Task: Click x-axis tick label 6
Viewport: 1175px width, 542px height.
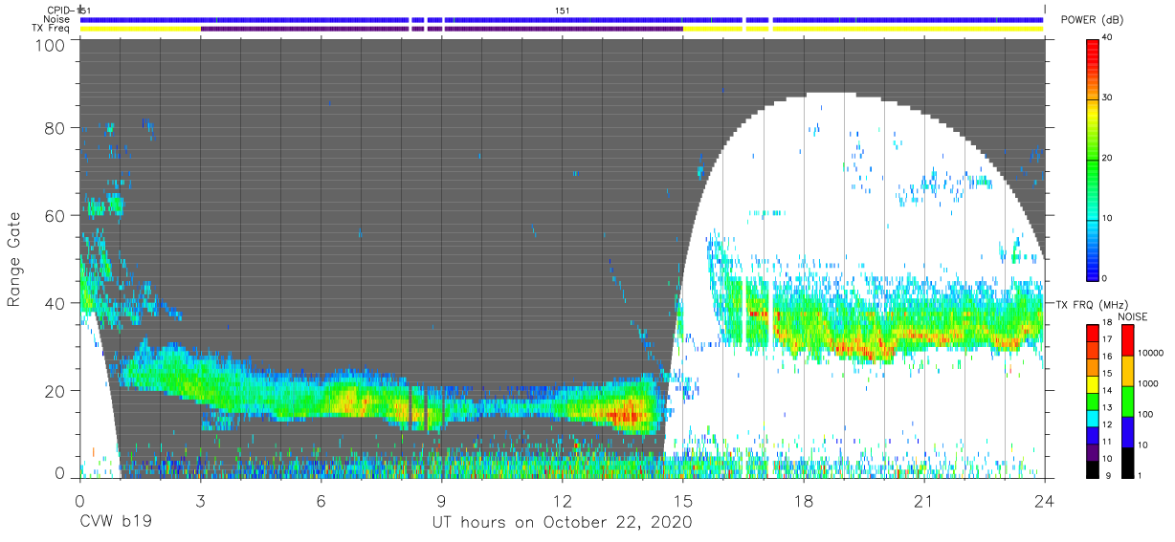Action: click(x=321, y=501)
